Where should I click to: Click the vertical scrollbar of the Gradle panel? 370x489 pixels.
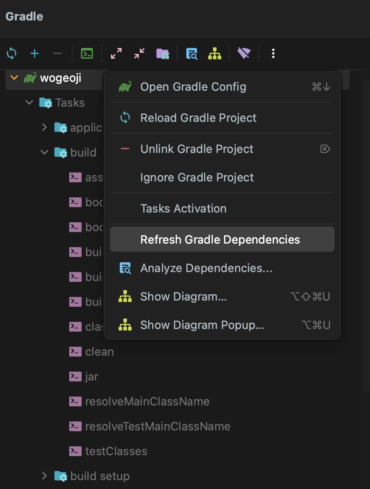[x=366, y=236]
